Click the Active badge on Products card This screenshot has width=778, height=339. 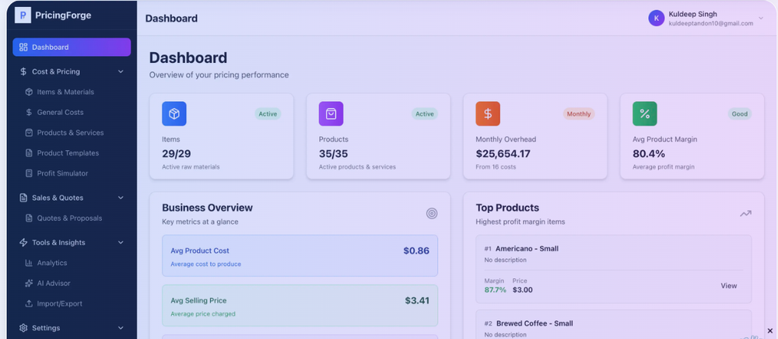[425, 114]
